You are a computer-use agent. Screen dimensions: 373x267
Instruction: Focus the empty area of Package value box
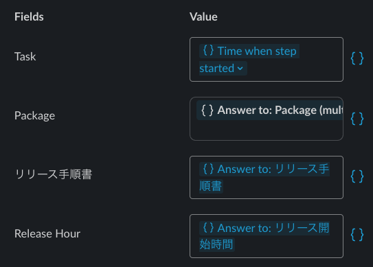(267, 130)
